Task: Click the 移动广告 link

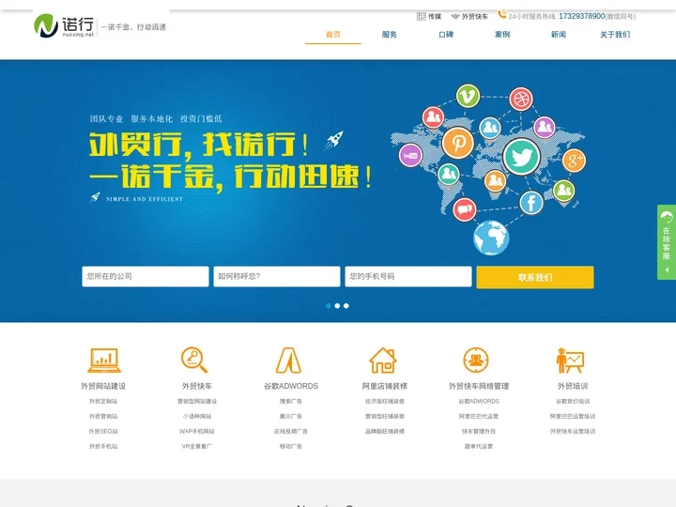Action: click(291, 446)
